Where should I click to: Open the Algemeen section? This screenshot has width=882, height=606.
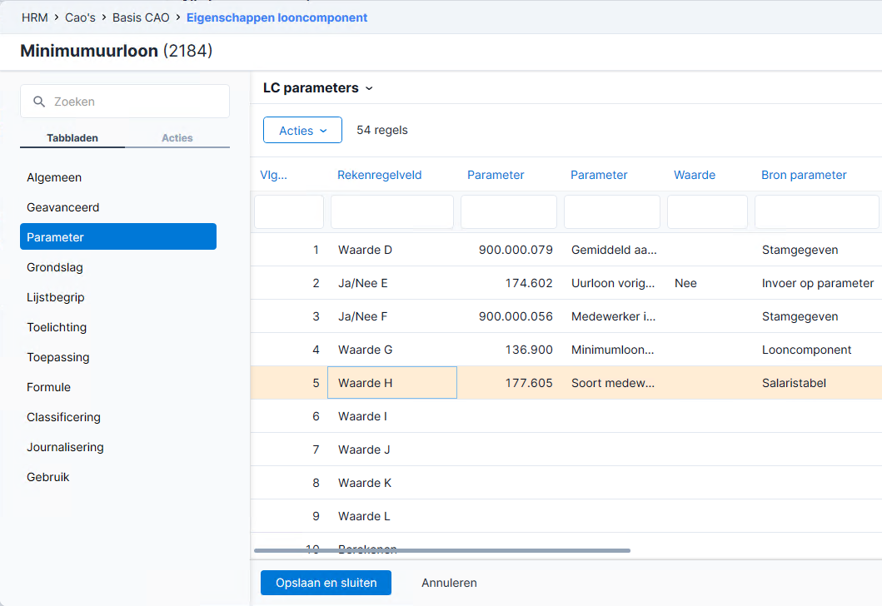[x=54, y=177]
